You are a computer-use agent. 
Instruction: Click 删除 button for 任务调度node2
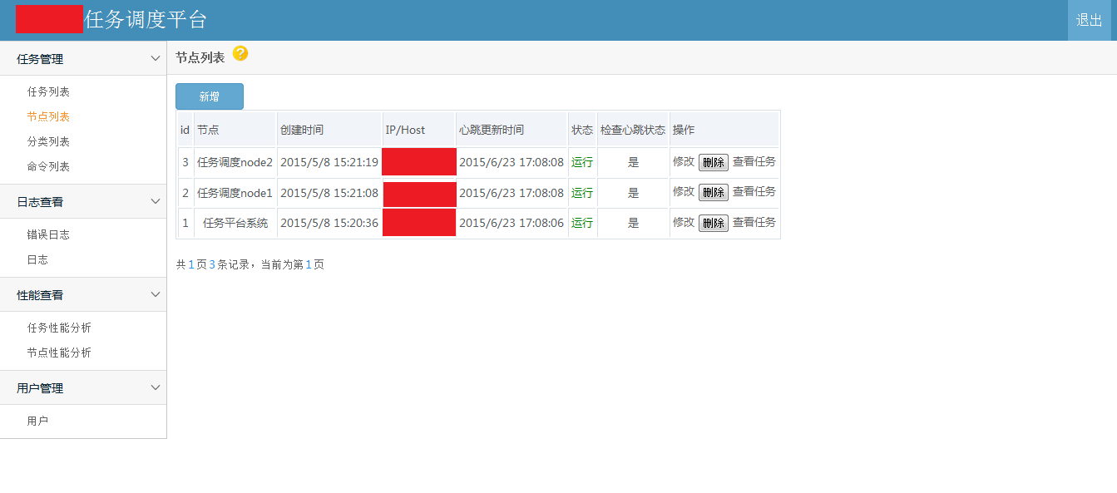click(x=714, y=162)
